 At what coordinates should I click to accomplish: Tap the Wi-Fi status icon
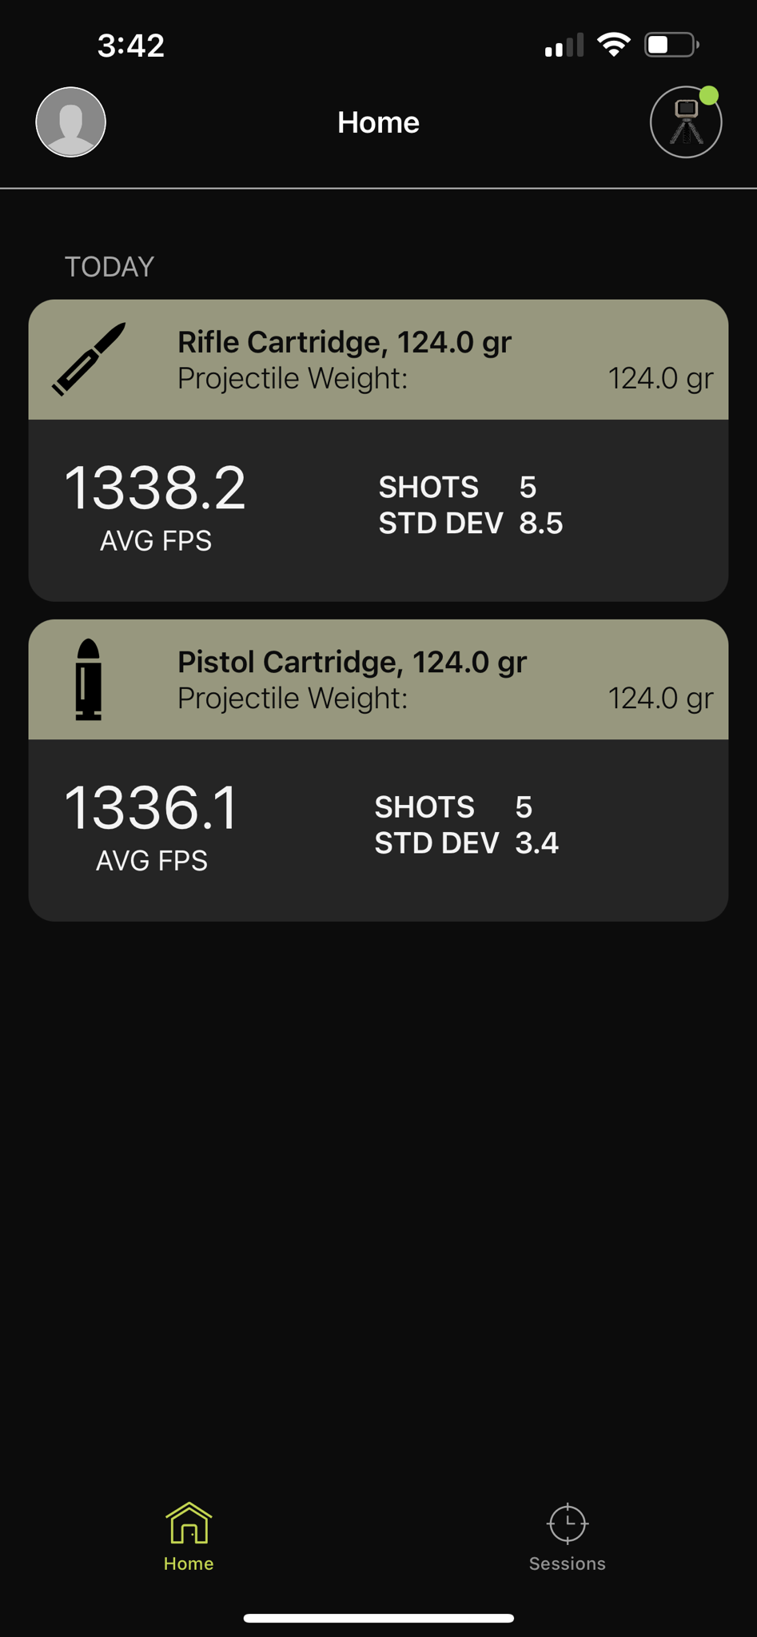(613, 45)
